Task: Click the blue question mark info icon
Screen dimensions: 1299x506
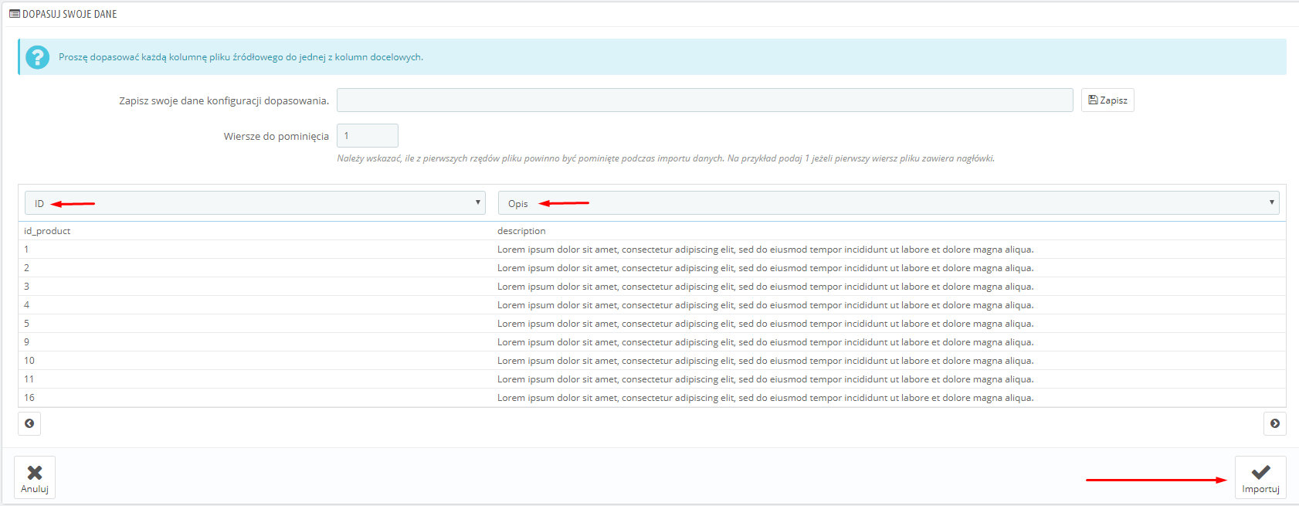Action: tap(37, 57)
